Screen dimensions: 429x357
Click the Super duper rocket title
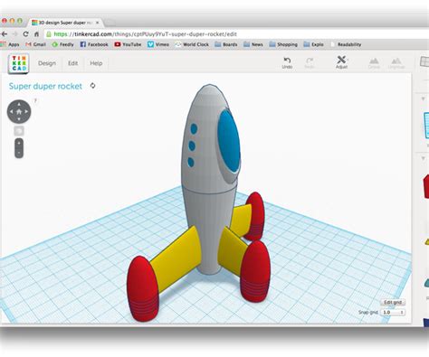(x=45, y=86)
